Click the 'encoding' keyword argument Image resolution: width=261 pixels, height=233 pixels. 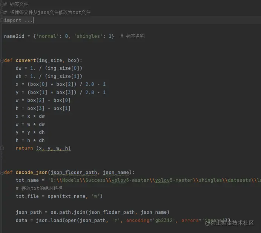click(x=138, y=220)
